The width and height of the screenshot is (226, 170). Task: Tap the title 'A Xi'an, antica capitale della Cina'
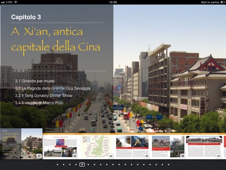click(x=56, y=41)
